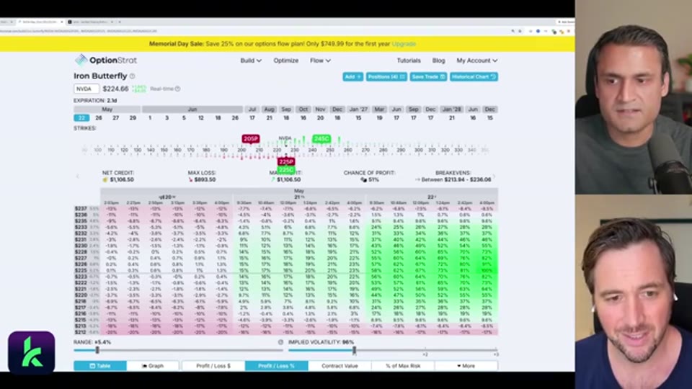The image size is (692, 389).
Task: Switch to the Graph view
Action: [x=153, y=366]
